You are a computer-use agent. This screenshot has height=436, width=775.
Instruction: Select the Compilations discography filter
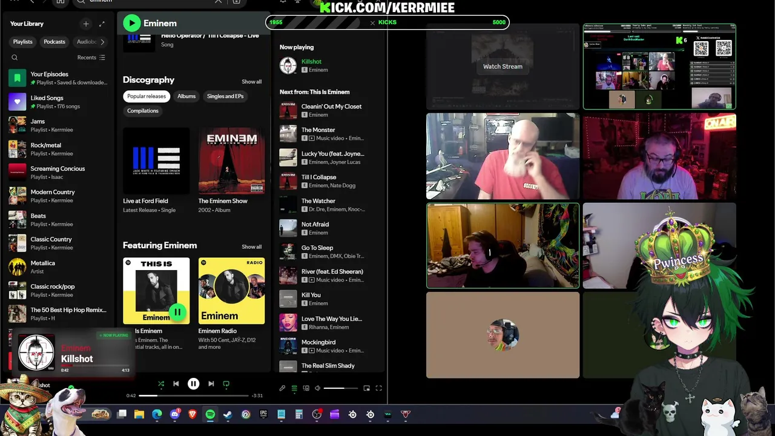(x=143, y=111)
